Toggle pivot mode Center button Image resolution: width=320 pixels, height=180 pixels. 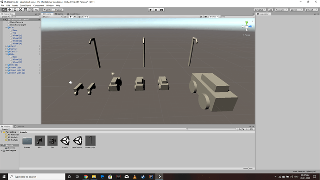coord(47,10)
